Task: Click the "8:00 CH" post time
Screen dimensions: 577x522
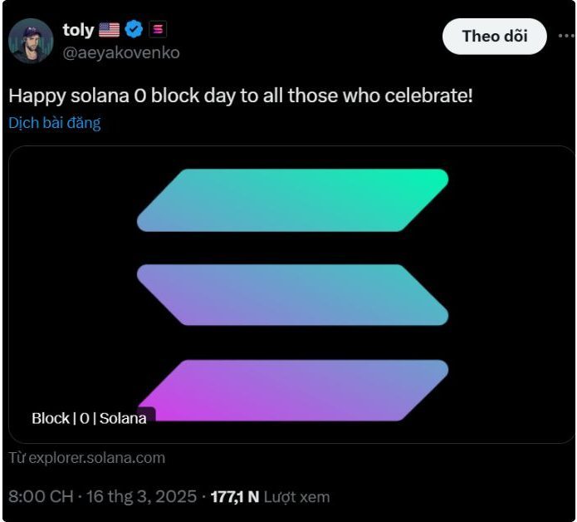Action: point(41,497)
